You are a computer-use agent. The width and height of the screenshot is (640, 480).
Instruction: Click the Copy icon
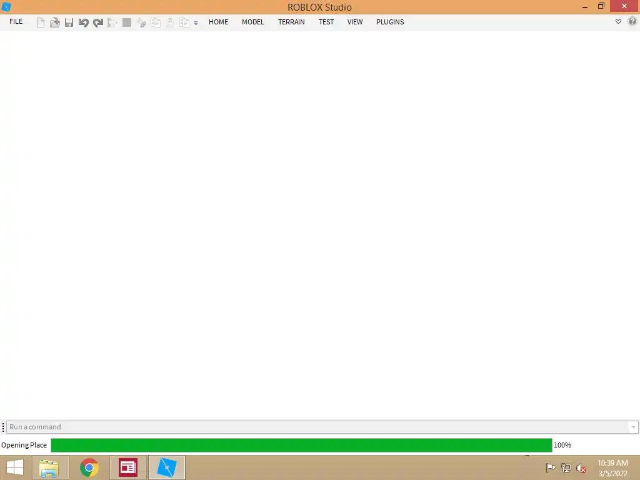[156, 22]
